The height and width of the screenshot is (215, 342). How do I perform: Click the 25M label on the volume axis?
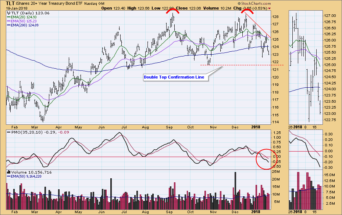pyautogui.click(x=276, y=172)
